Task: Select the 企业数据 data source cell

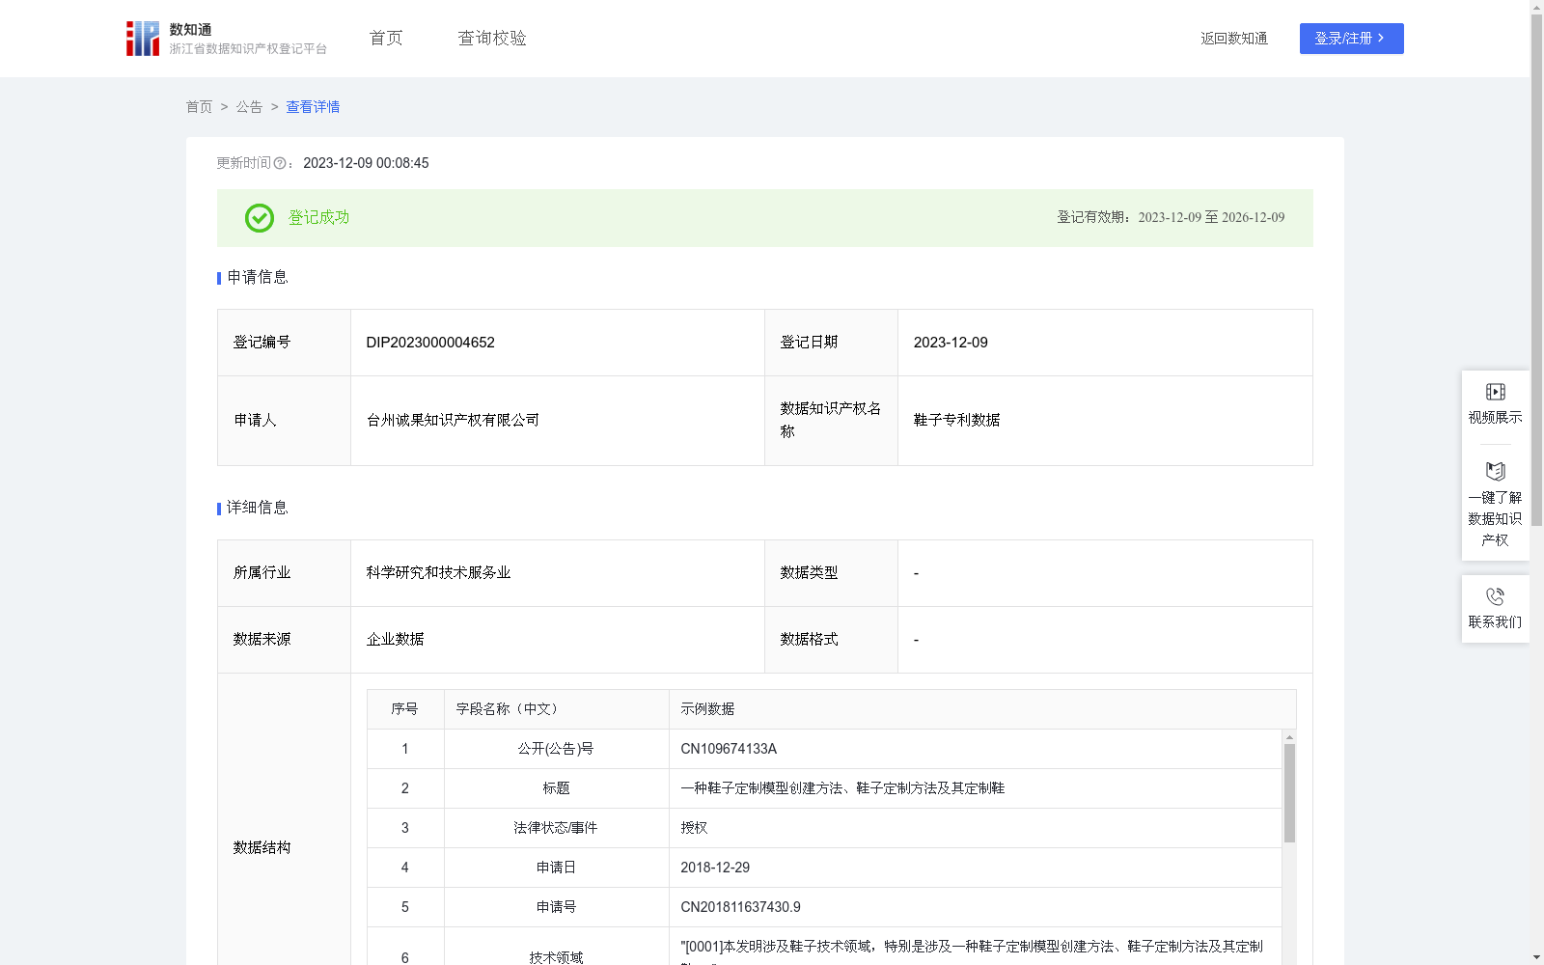Action: [x=558, y=640]
